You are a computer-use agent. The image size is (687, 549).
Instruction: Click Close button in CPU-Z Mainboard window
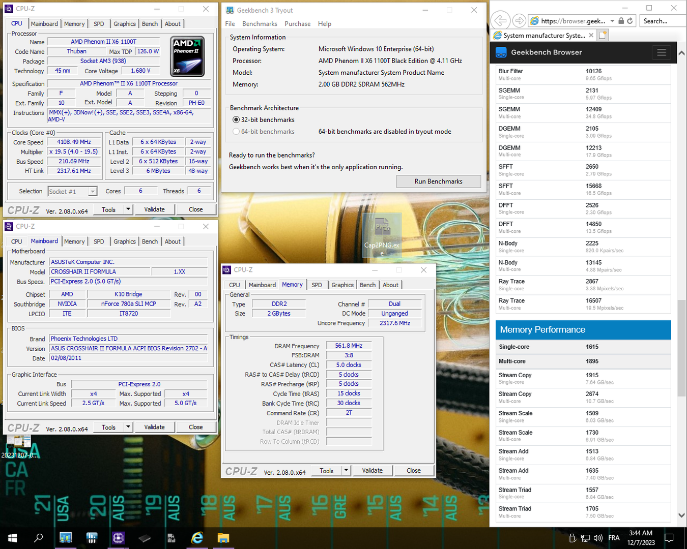pyautogui.click(x=196, y=427)
